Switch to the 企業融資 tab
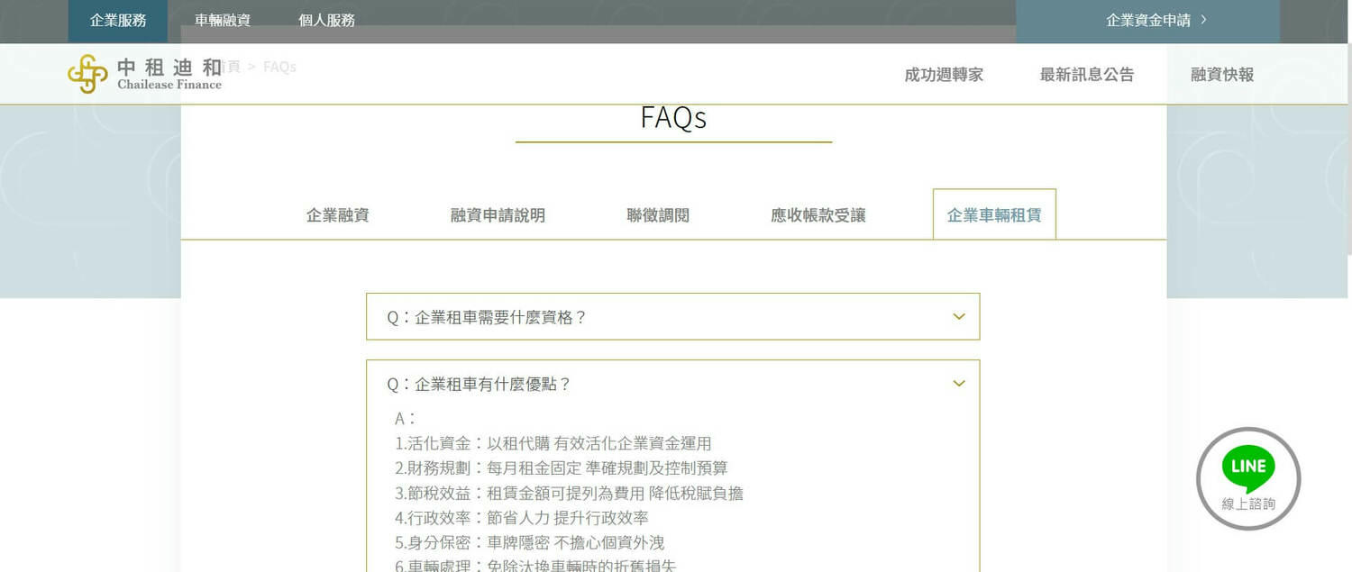The height and width of the screenshot is (572, 1352). click(x=336, y=214)
